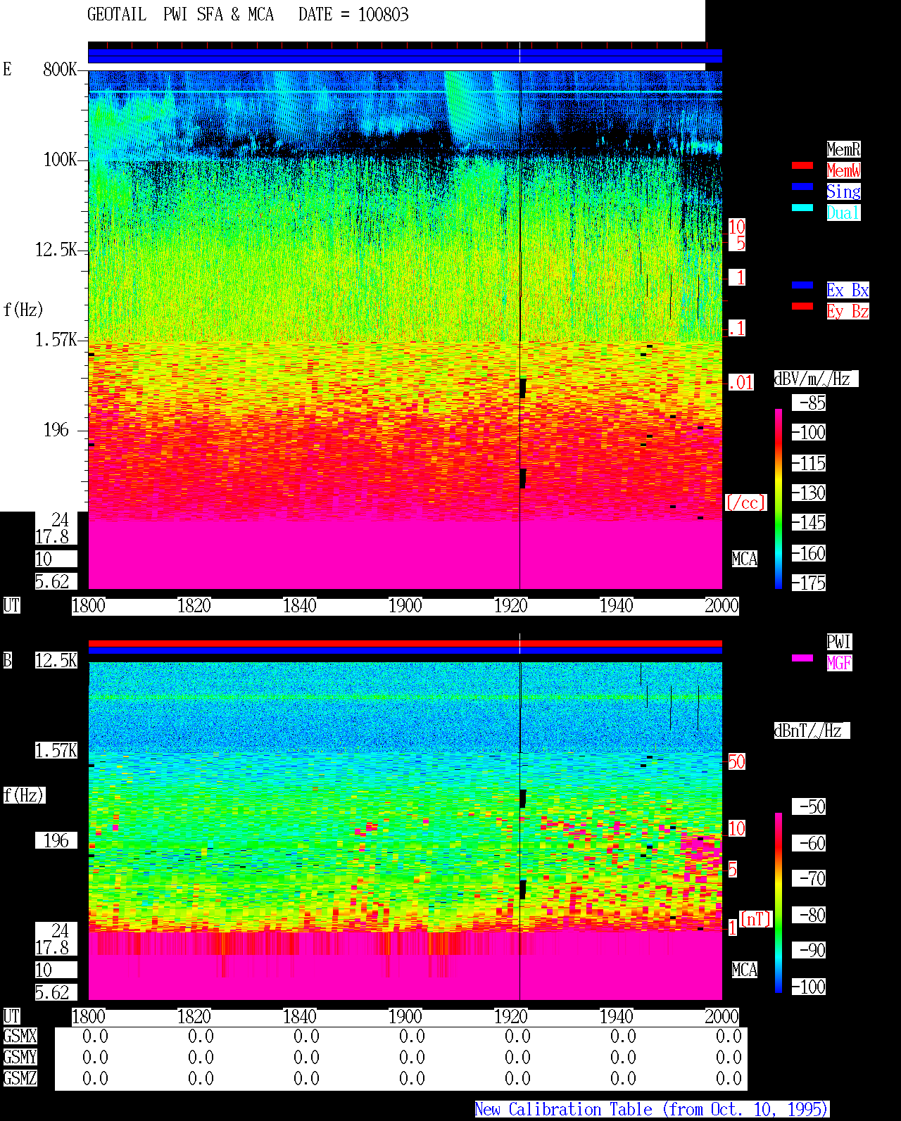Click the 1840 tick on lower UT axis
The height and width of the screenshot is (1121, 901).
(300, 1017)
